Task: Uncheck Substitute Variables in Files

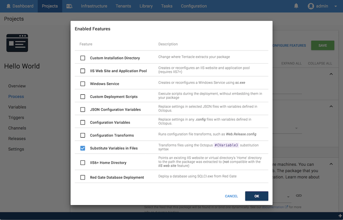Action: [x=82, y=148]
